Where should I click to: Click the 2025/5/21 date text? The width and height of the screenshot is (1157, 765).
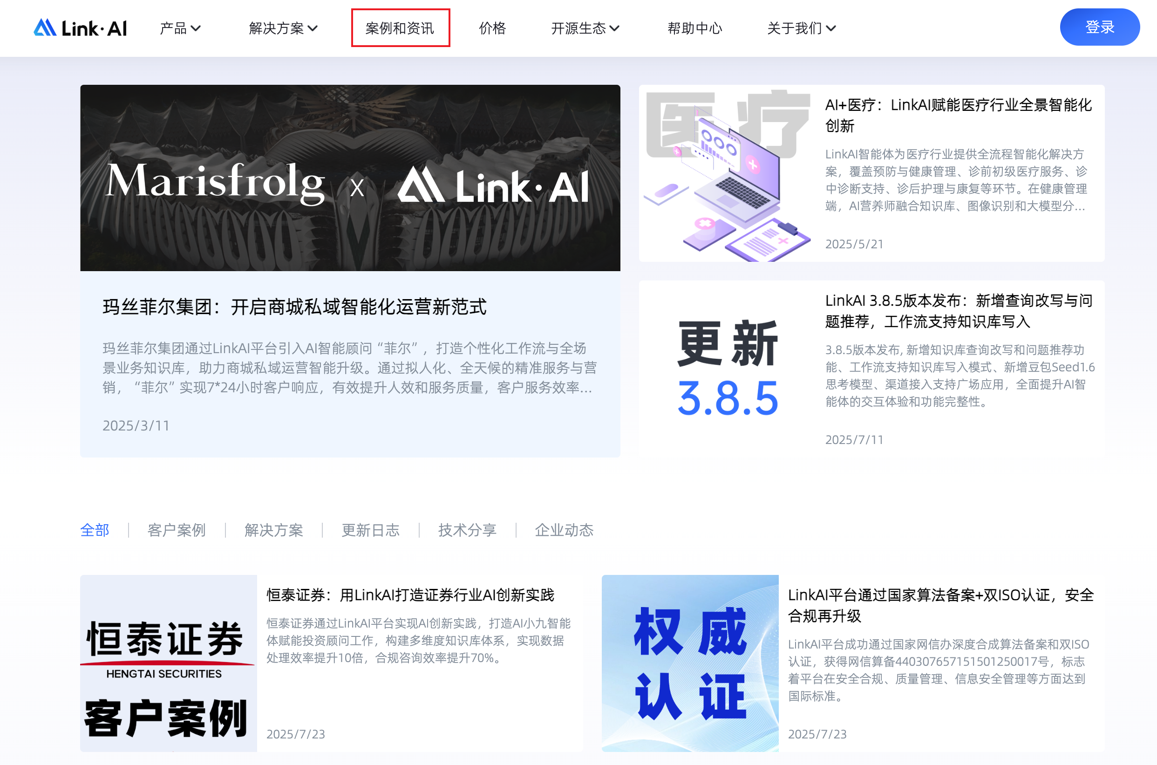click(x=854, y=245)
